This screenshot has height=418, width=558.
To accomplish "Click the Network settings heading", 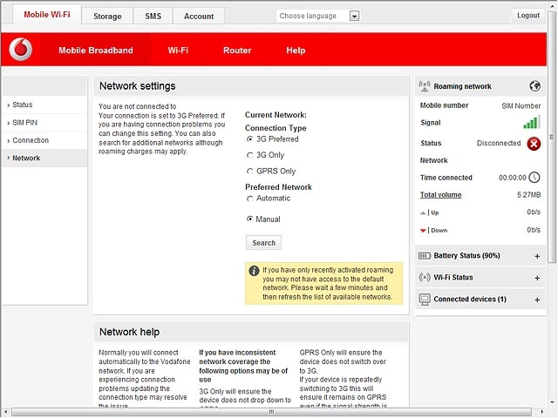I will point(138,86).
